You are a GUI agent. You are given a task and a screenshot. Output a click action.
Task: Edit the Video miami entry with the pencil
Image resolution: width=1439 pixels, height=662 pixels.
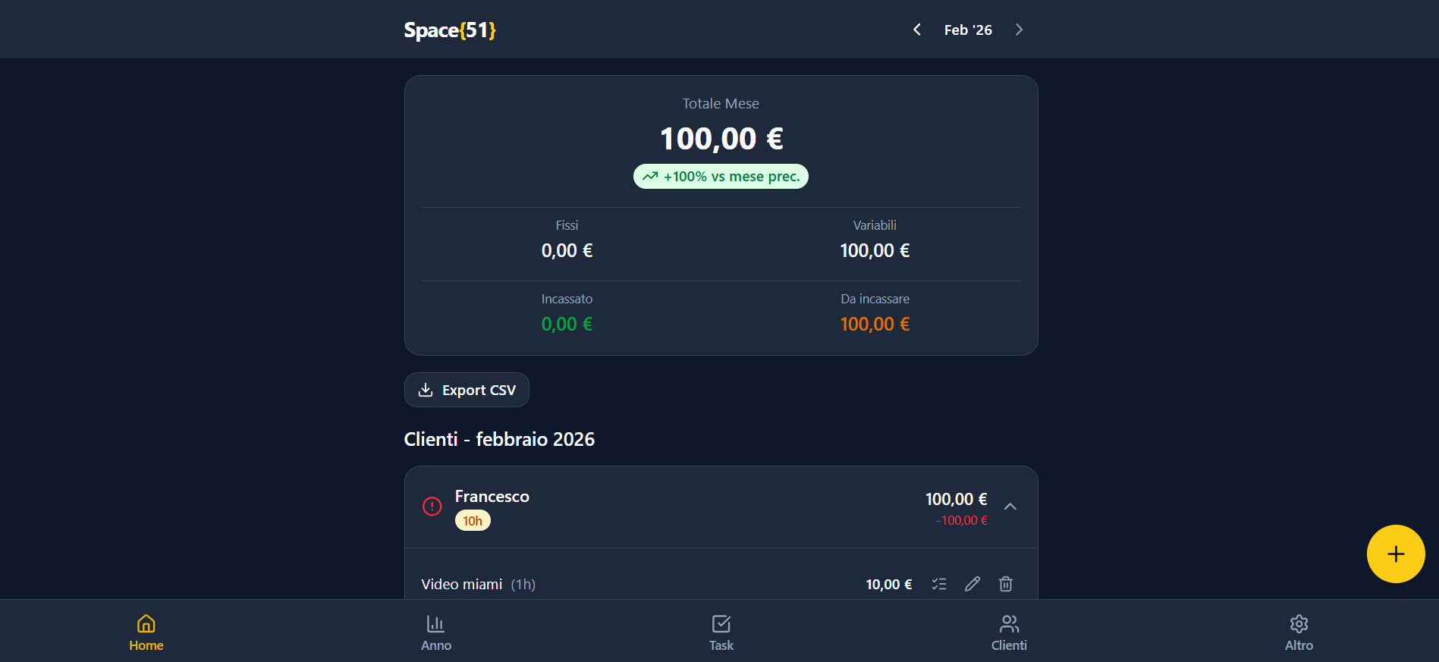[x=972, y=584]
